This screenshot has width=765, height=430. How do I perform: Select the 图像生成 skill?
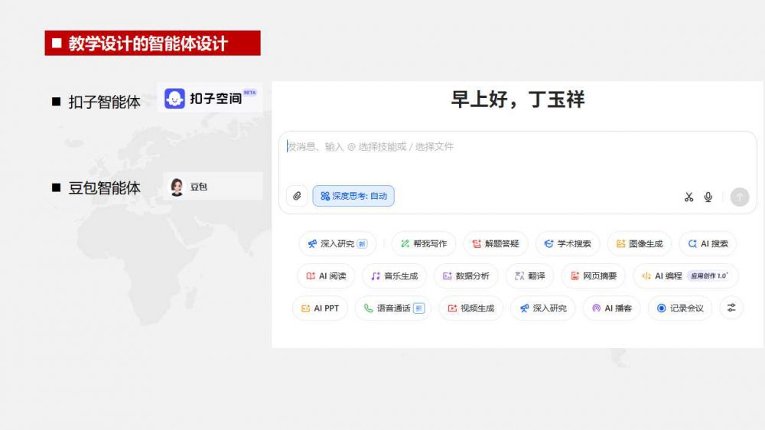click(x=639, y=244)
